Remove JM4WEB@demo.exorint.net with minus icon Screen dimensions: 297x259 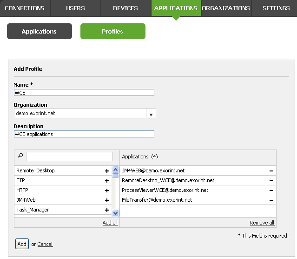271,171
